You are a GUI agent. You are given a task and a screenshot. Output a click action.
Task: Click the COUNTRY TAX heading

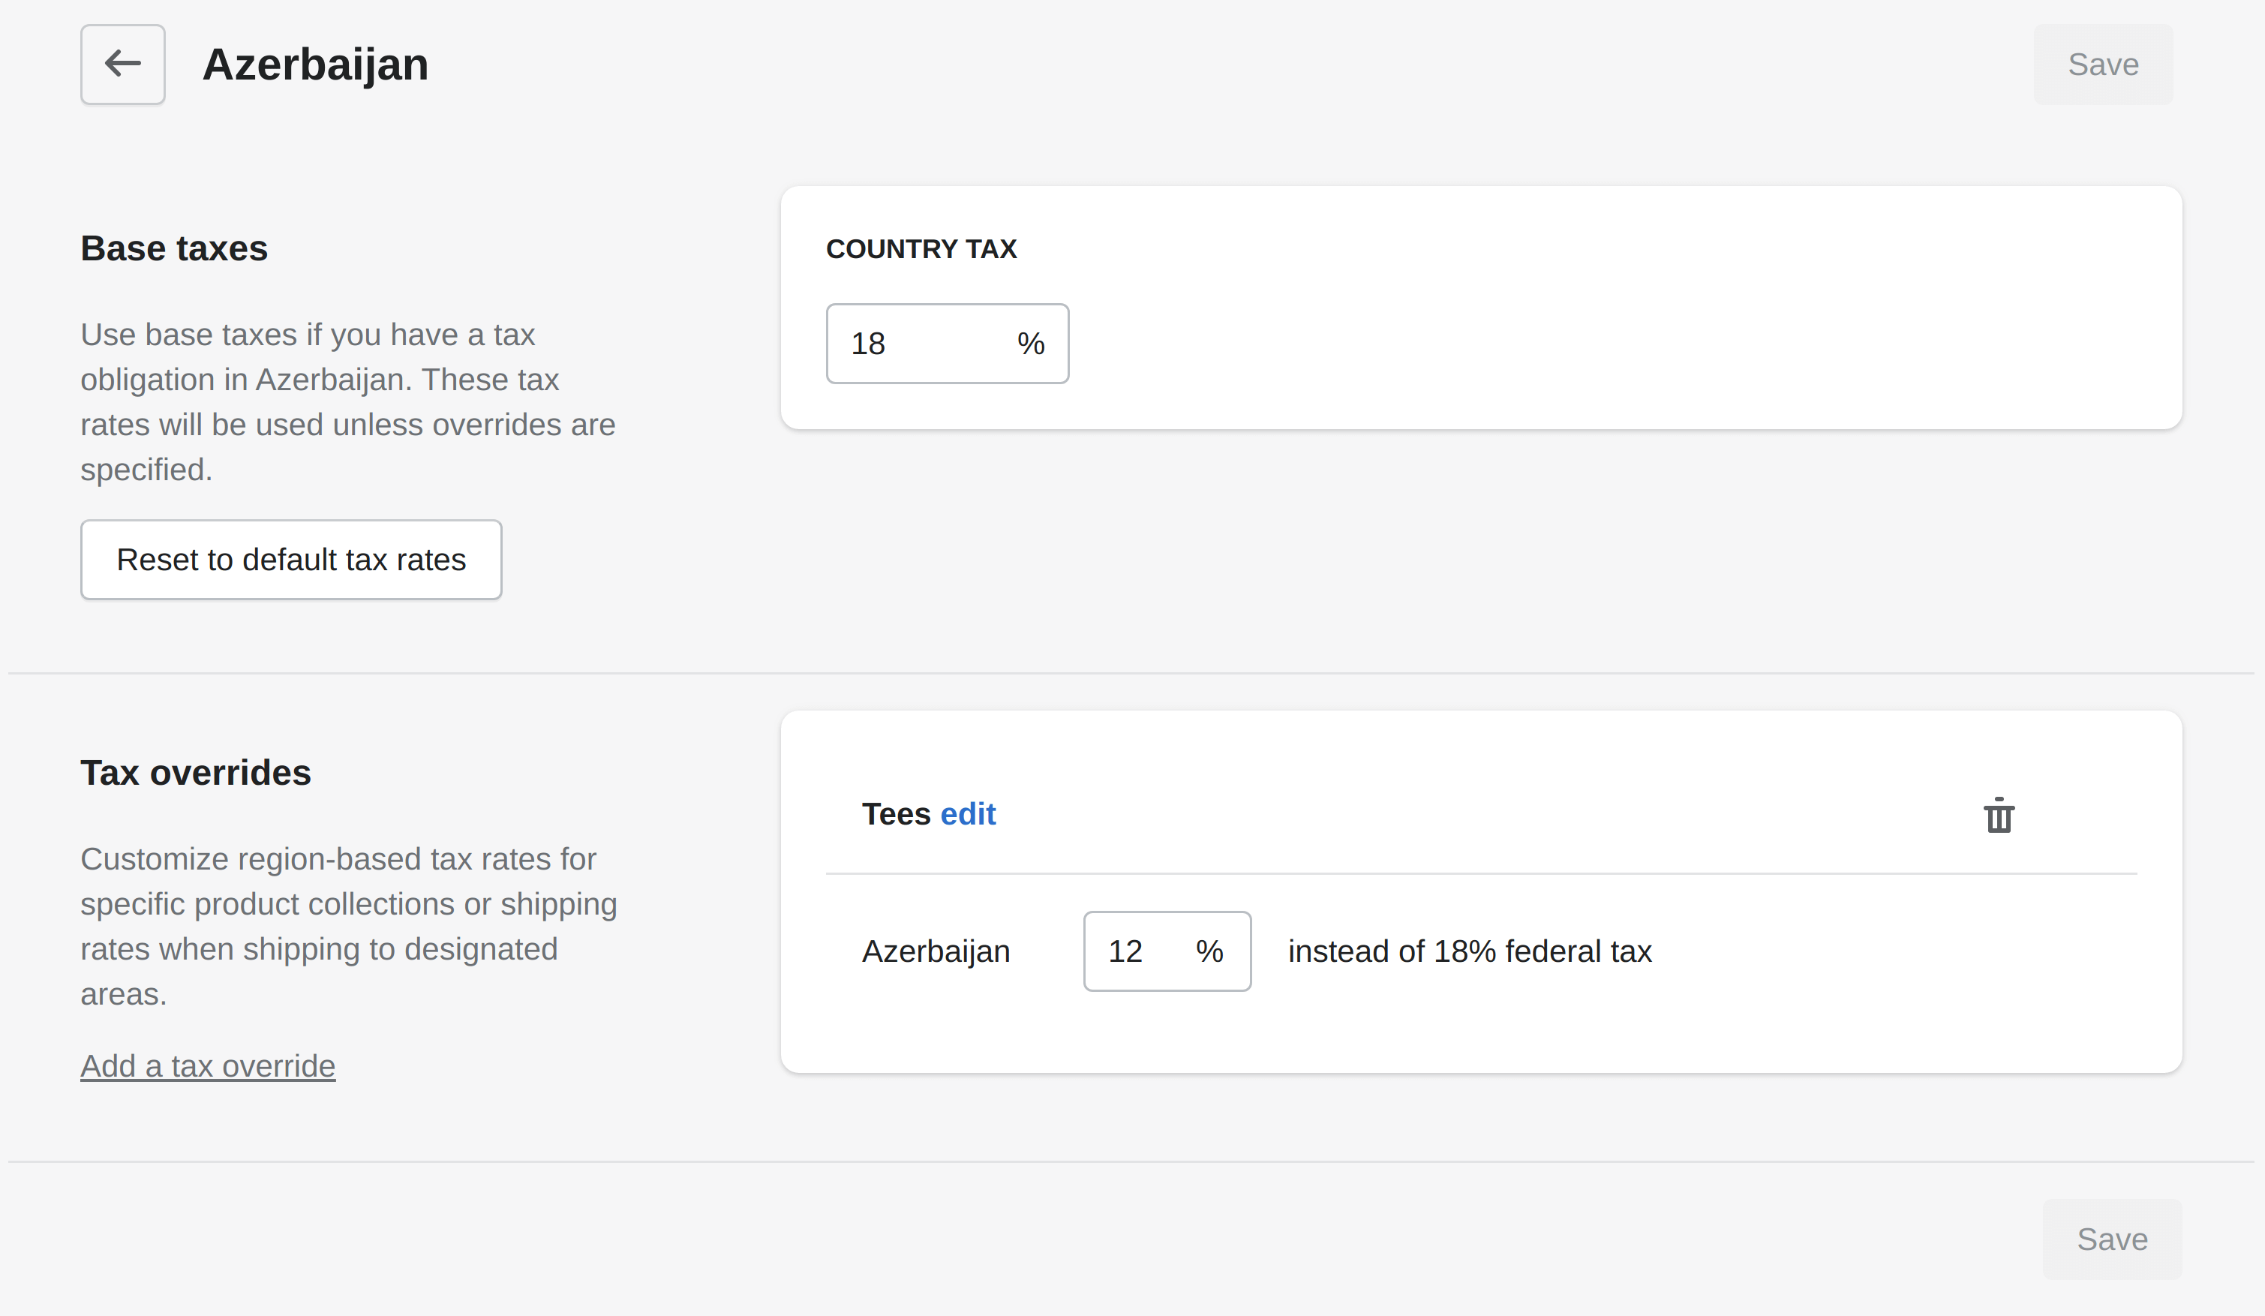tap(921, 248)
